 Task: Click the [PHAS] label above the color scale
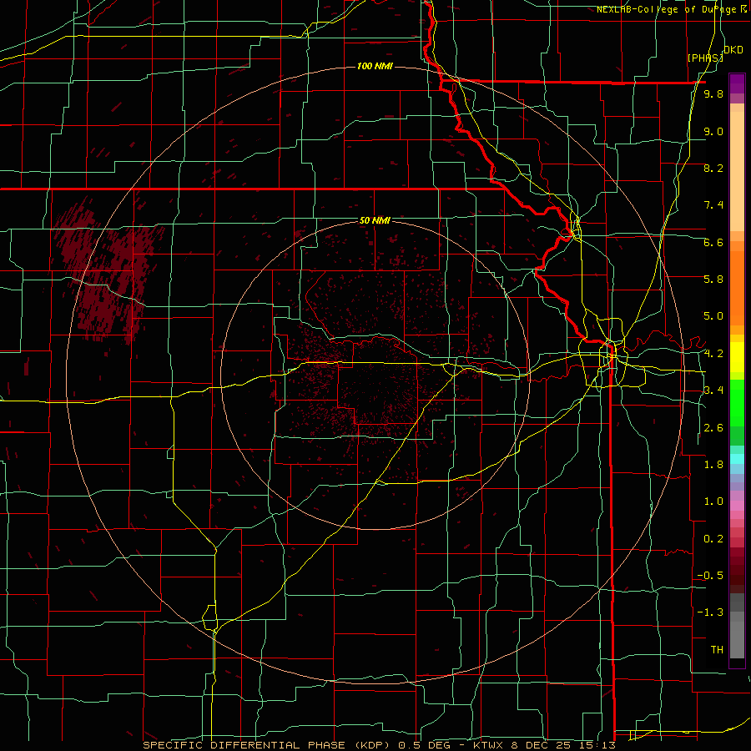click(705, 58)
